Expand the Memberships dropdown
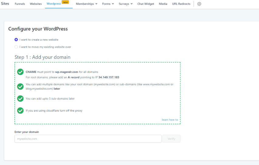 (x=87, y=4)
